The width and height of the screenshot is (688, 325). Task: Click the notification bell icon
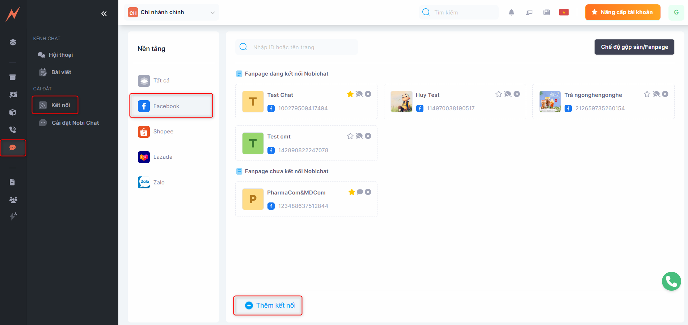coord(511,13)
